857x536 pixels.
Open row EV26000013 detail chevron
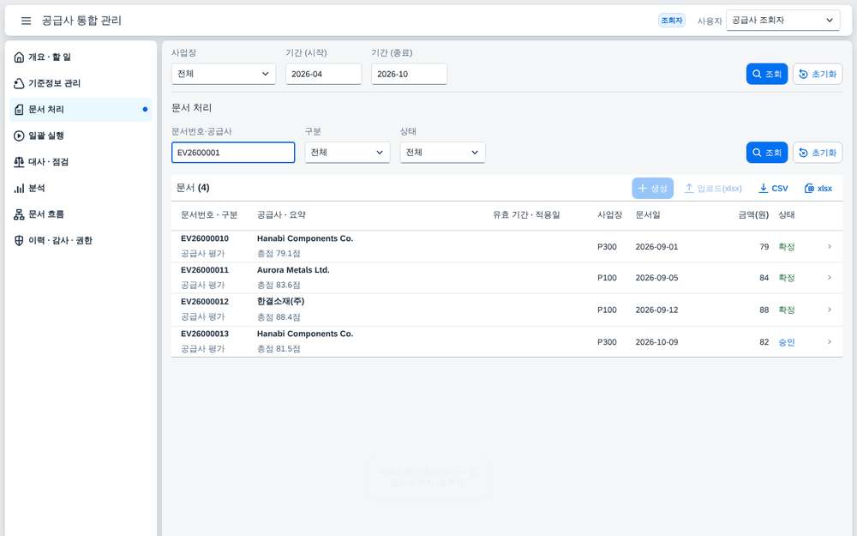[x=829, y=342]
